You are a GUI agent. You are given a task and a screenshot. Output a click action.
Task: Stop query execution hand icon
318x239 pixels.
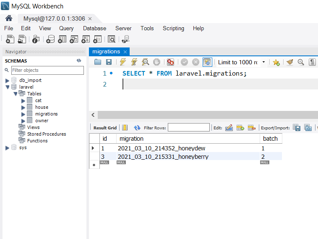pyautogui.click(x=156, y=62)
